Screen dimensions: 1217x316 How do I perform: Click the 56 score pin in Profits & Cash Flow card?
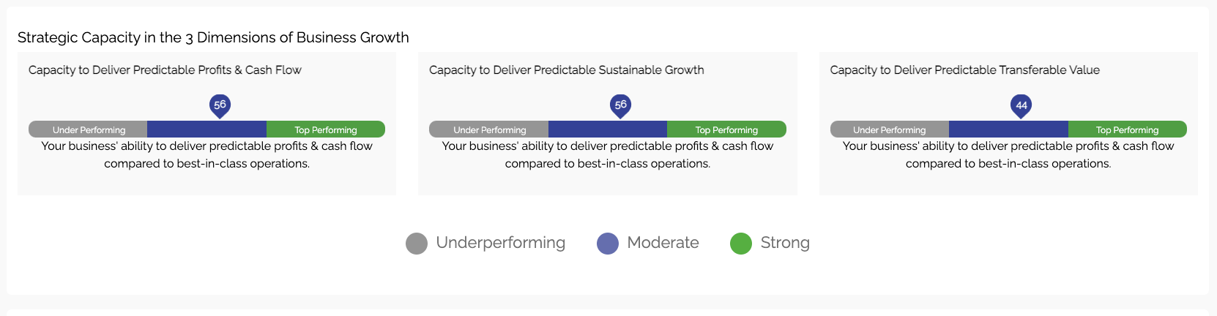[x=220, y=105]
